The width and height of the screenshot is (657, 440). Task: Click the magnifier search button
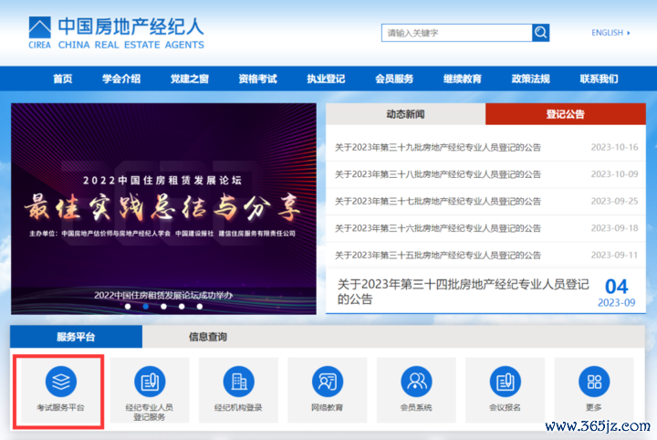pyautogui.click(x=540, y=33)
